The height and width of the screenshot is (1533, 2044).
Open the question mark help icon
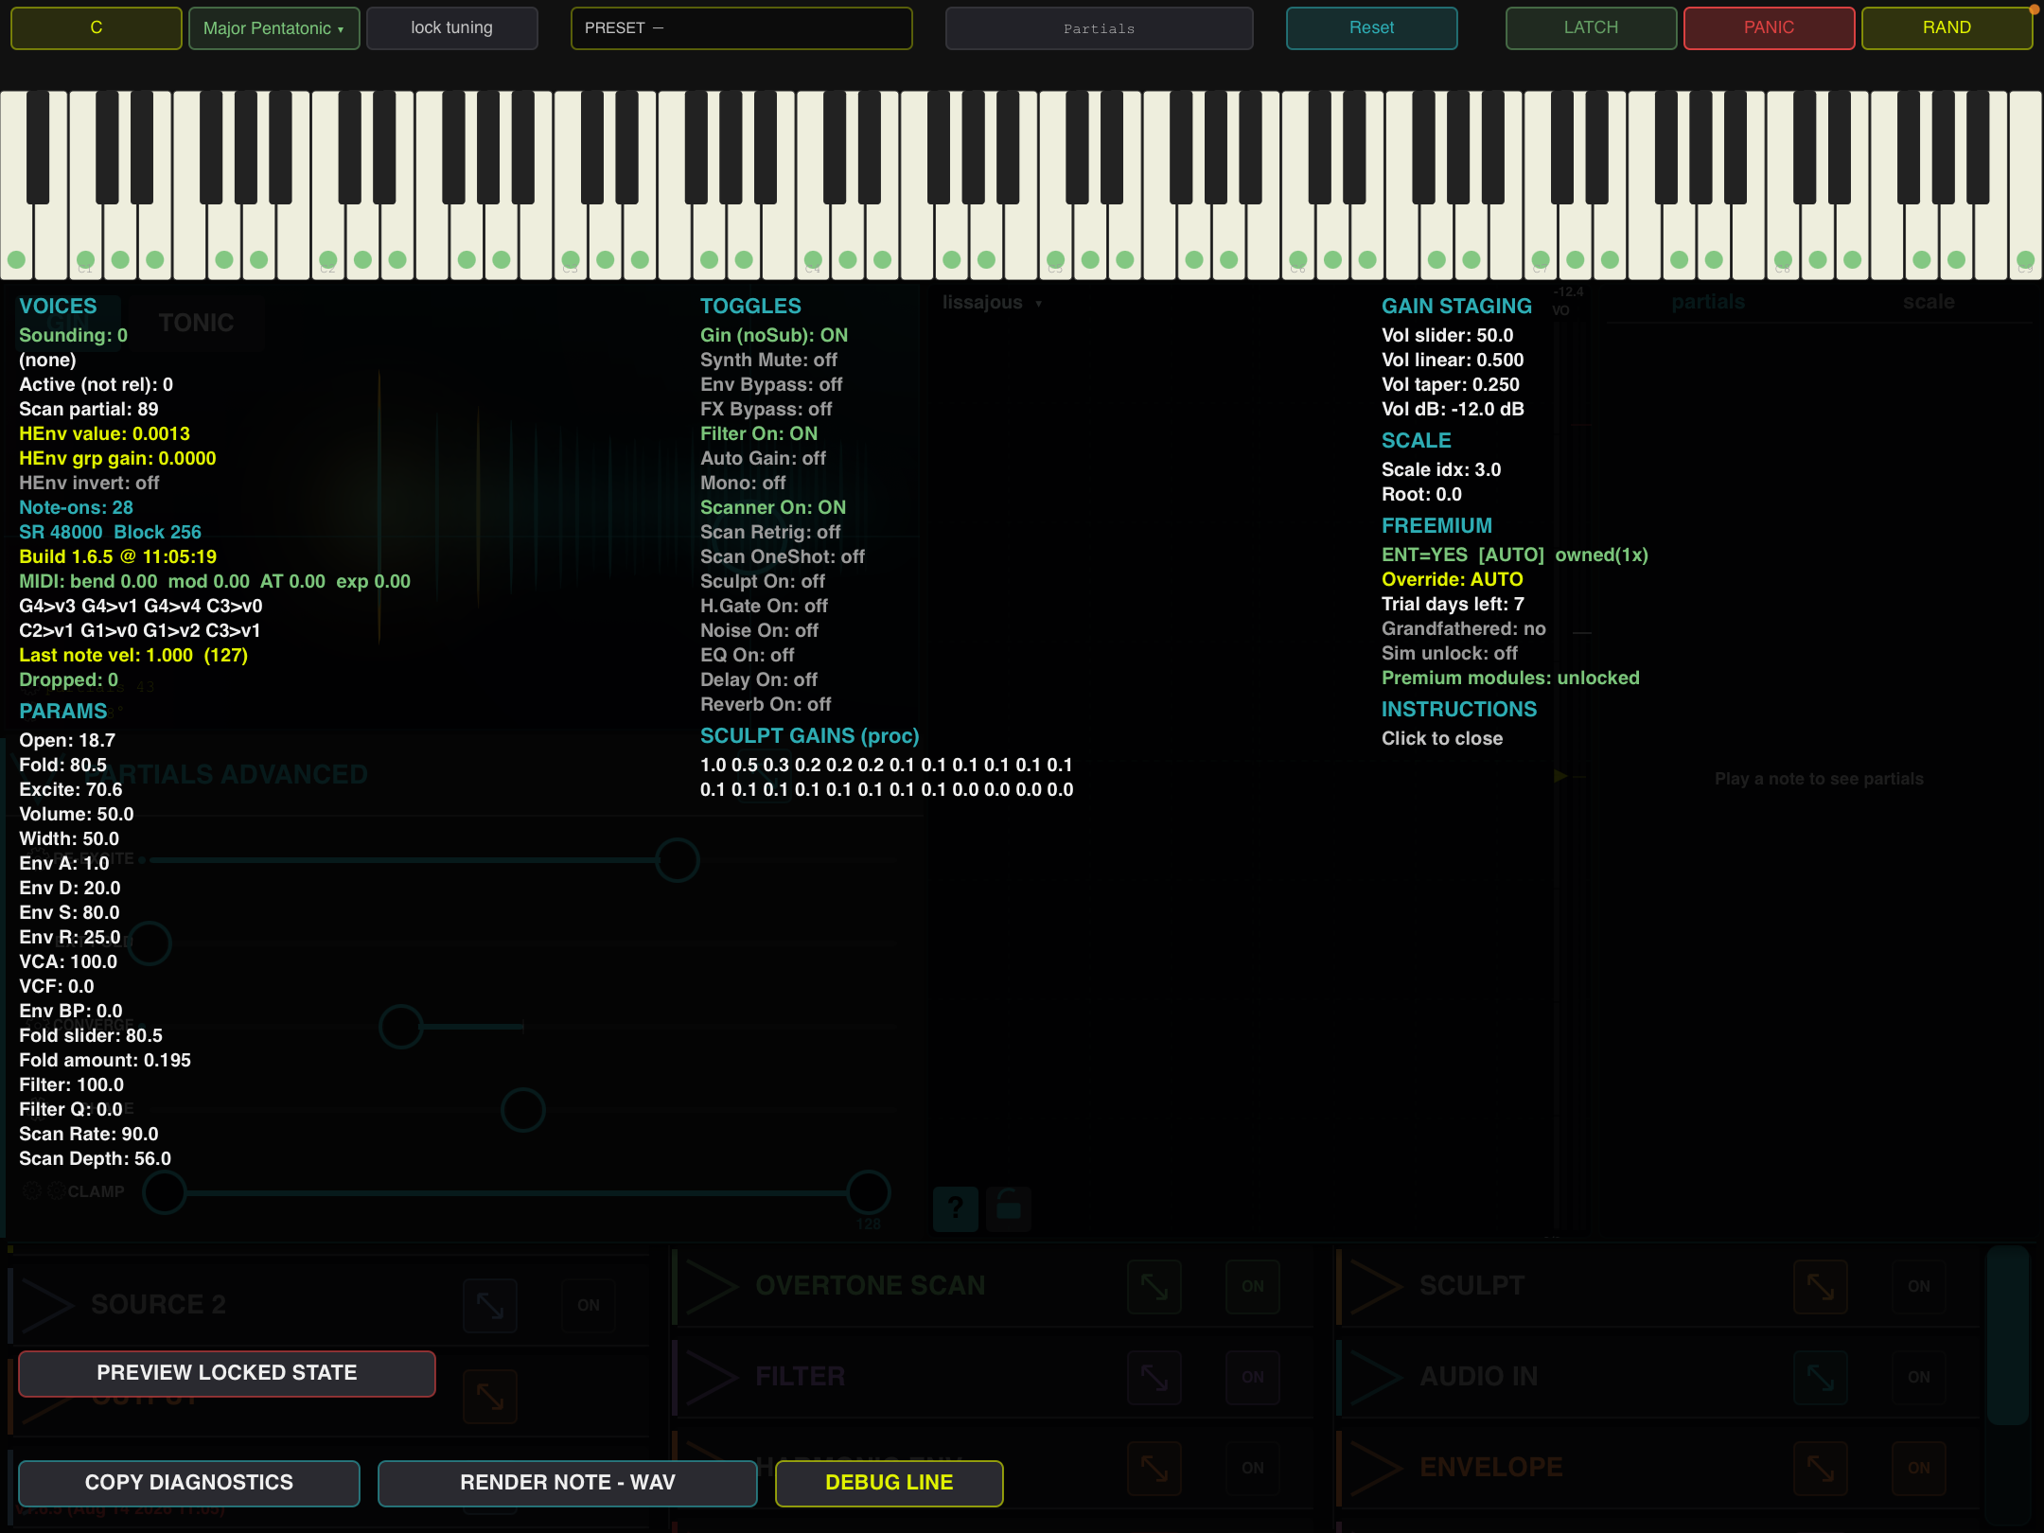956,1208
